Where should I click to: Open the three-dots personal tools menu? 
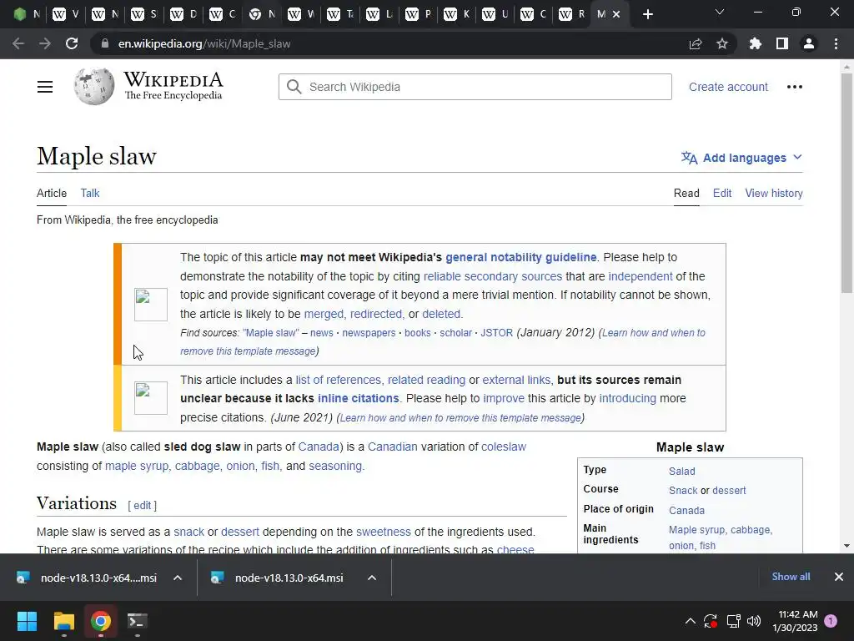click(x=795, y=87)
